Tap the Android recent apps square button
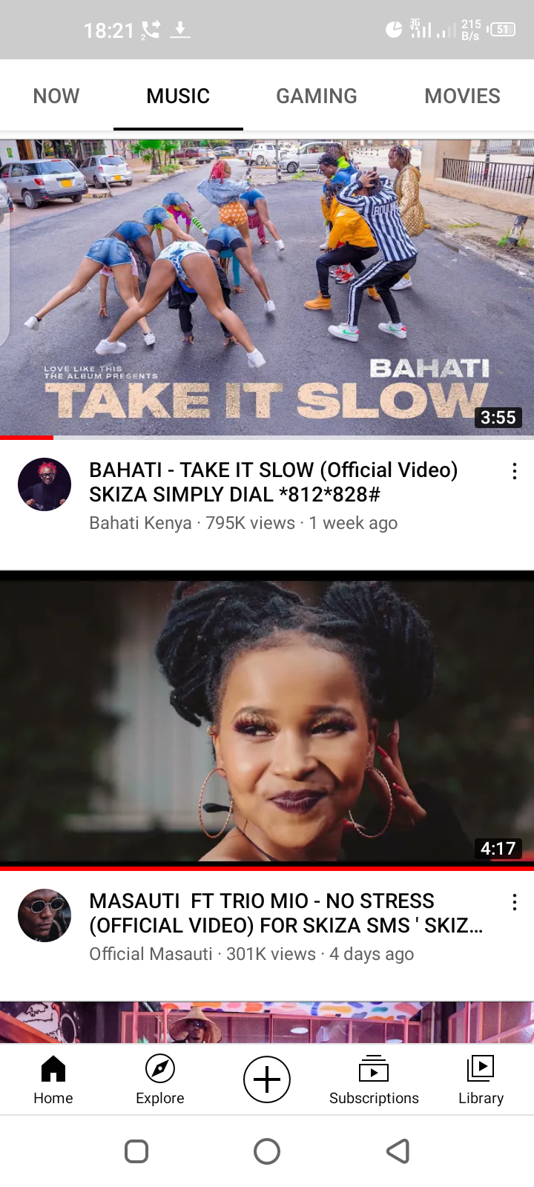 (136, 1151)
